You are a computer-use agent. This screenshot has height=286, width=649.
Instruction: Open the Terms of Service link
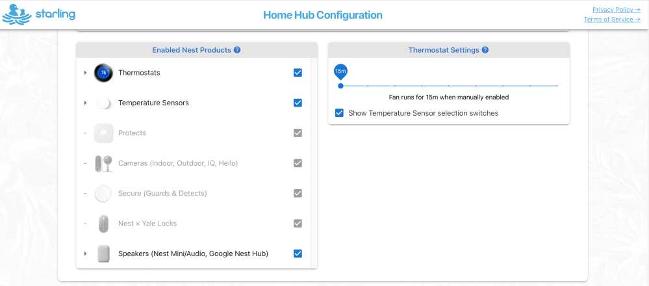612,19
